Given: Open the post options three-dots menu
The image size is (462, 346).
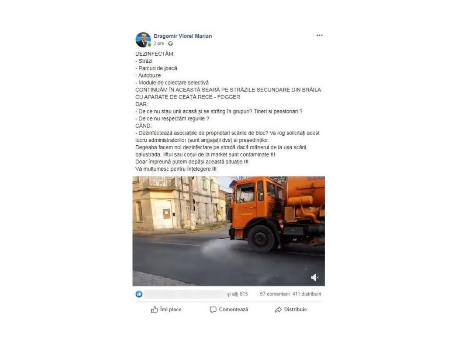Looking at the screenshot, I should click(320, 35).
